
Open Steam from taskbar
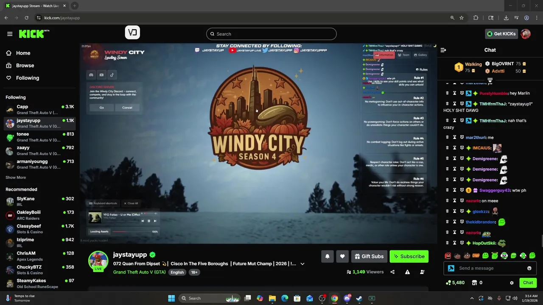coord(359,298)
